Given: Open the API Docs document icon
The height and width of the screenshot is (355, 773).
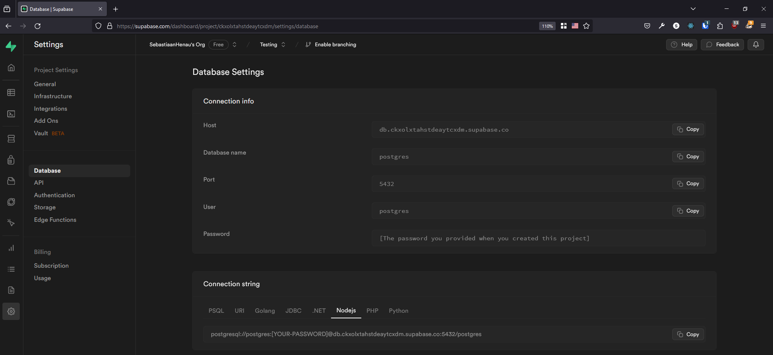Looking at the screenshot, I should [11, 290].
